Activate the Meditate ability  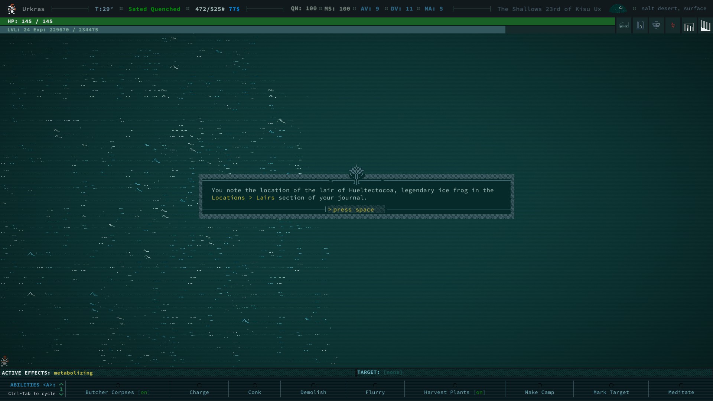click(681, 392)
